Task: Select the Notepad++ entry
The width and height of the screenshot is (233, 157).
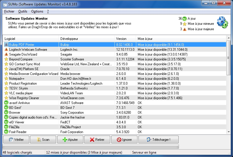Action: (x=114, y=79)
